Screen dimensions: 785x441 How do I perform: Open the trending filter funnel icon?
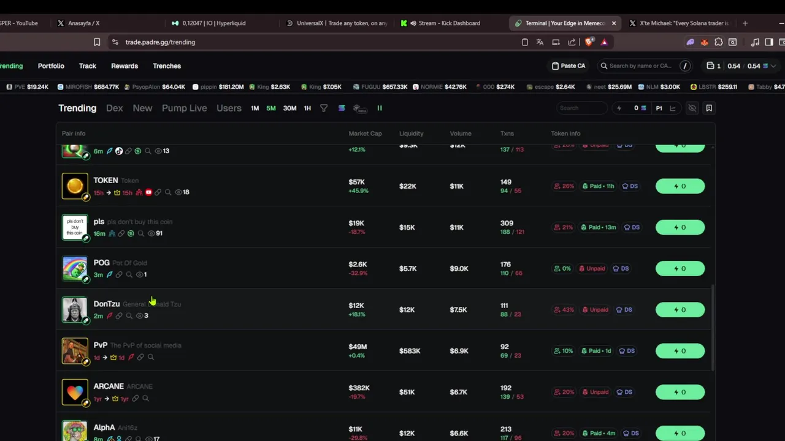(x=324, y=108)
